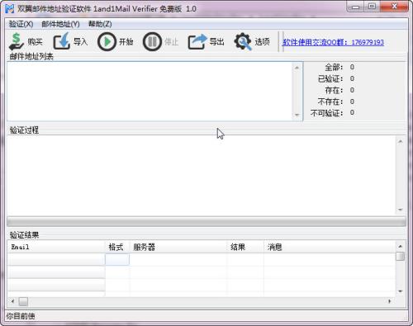Click the 购买 toolbar label

tap(35, 42)
